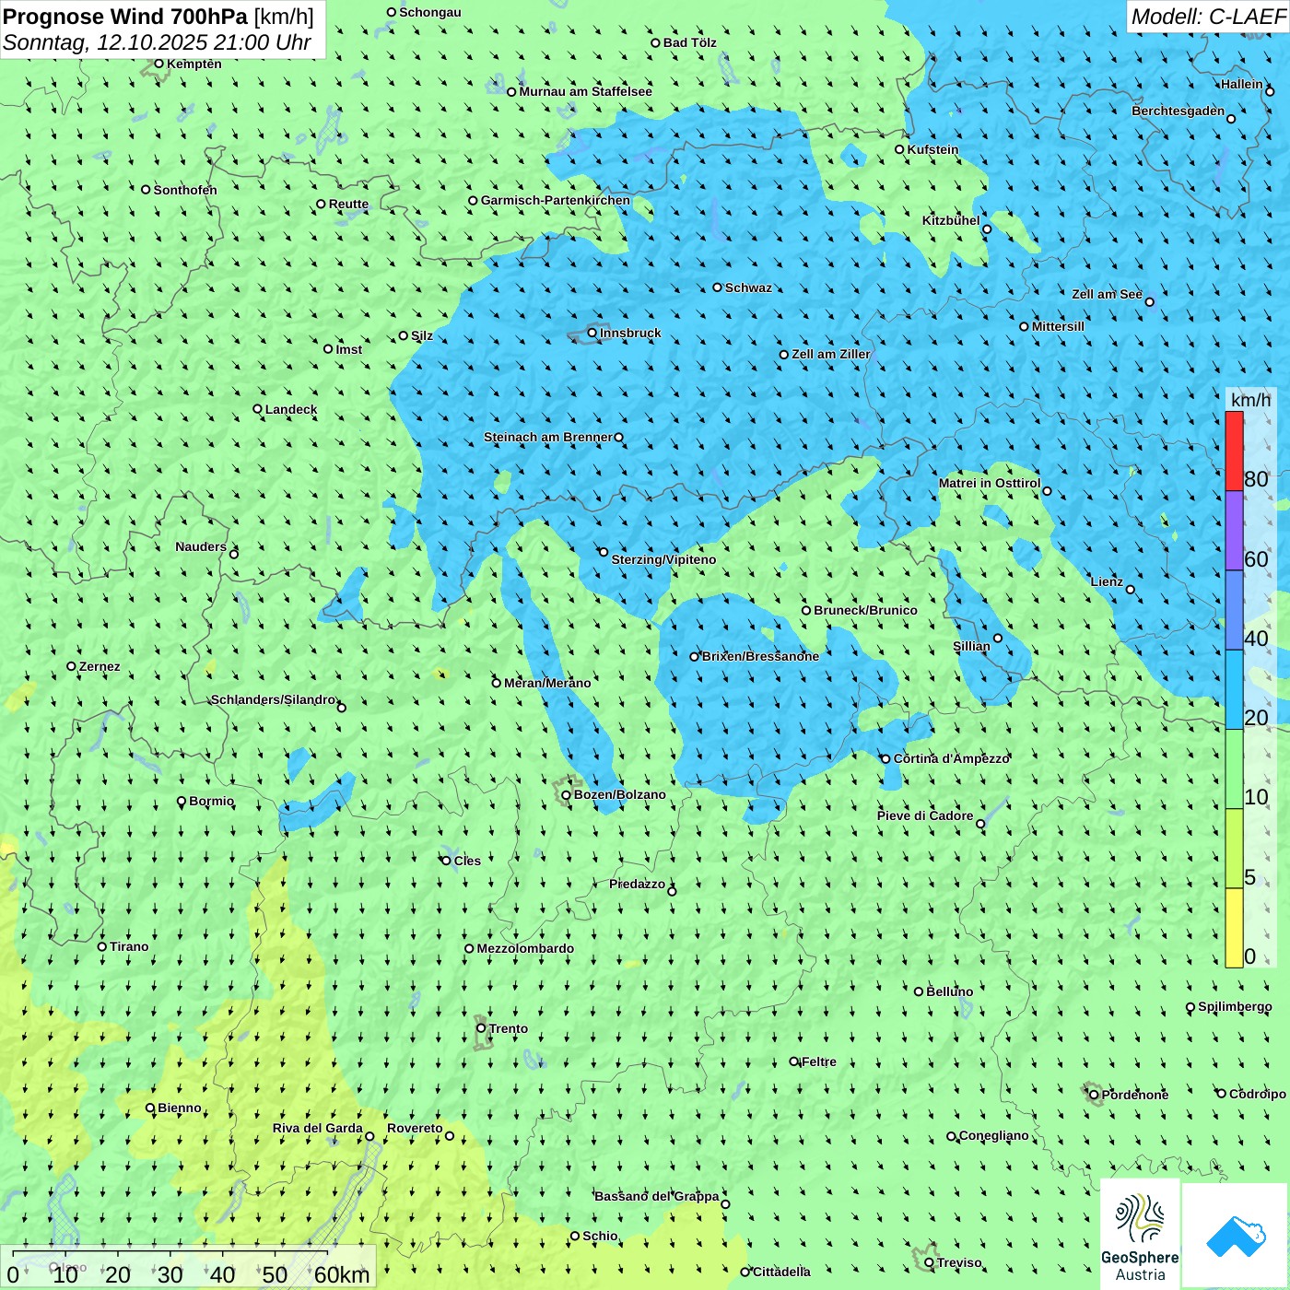Click the Steinach am Brenner label
Viewport: 1290px width, 1290px height.
tap(547, 437)
